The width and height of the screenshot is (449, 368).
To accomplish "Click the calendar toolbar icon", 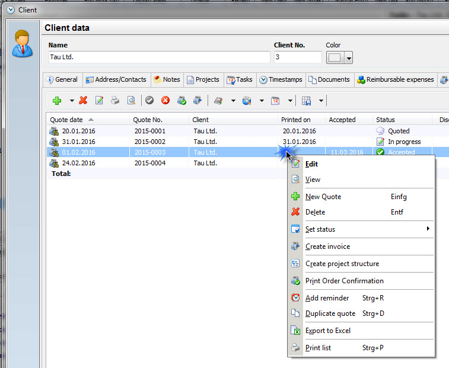I will [x=275, y=101].
